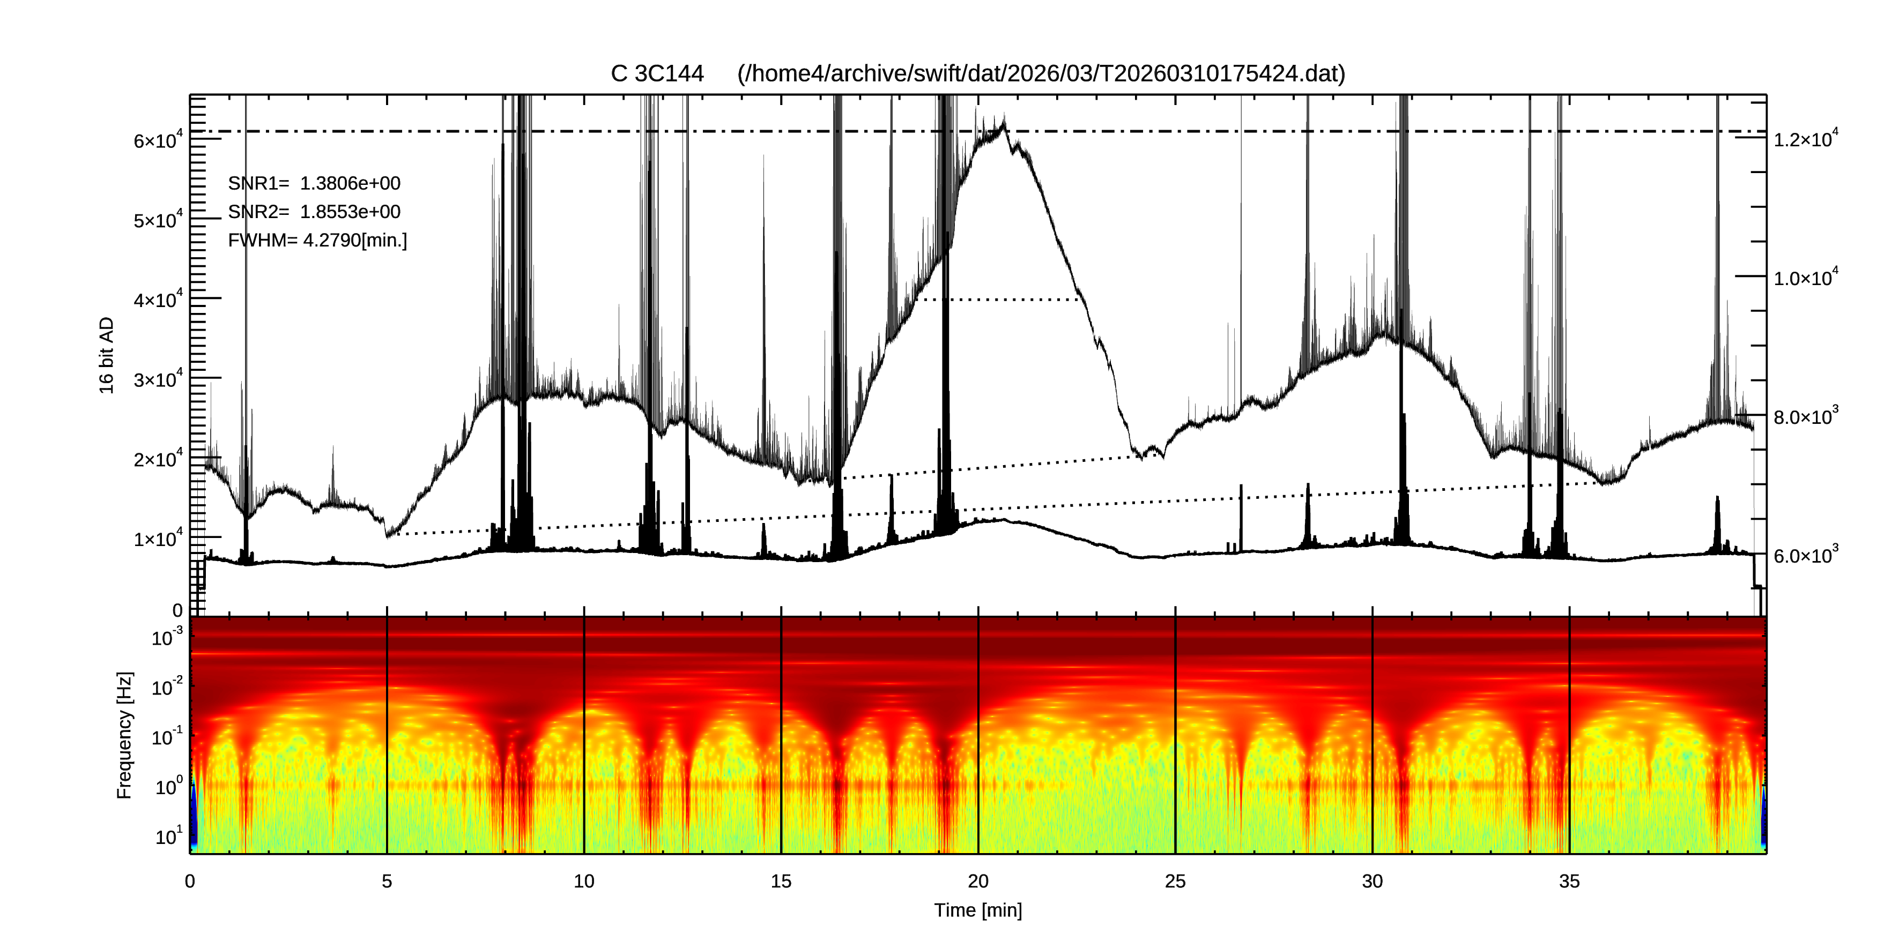Click the FWHM 4.2790 min annotation
This screenshot has height=949, width=1899.
click(x=317, y=241)
